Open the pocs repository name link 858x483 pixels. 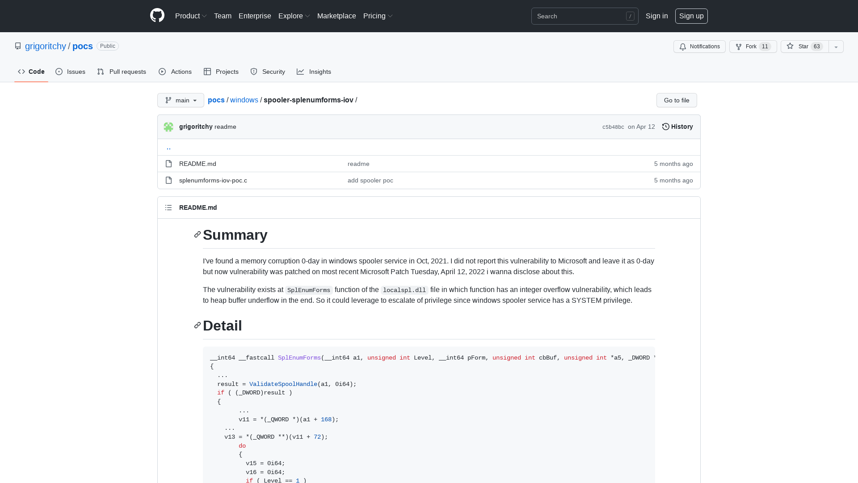(83, 46)
